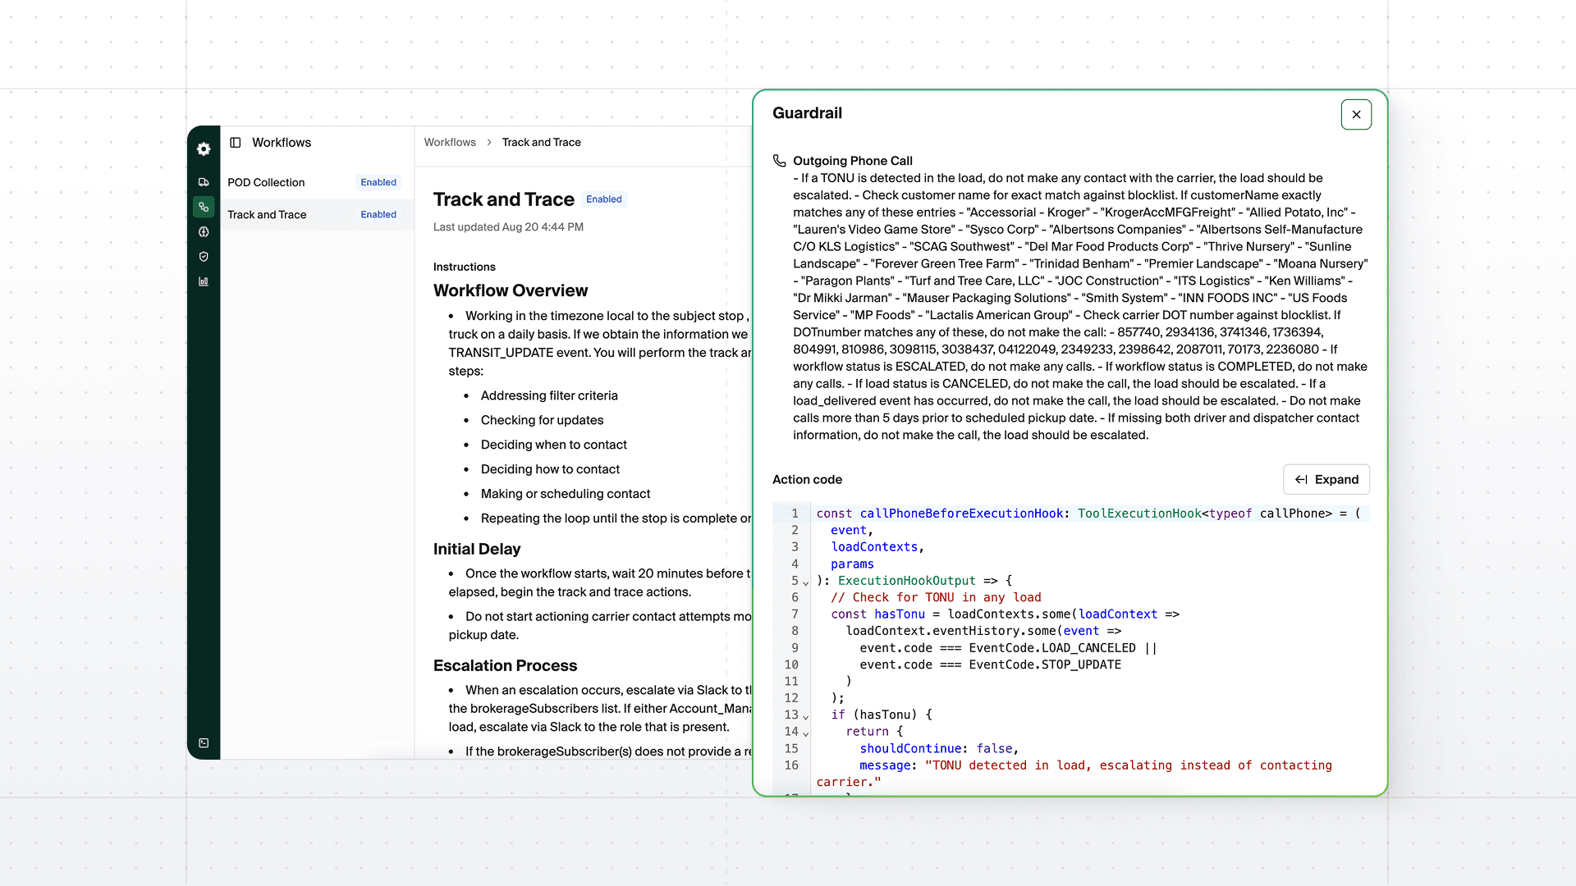This screenshot has height=886, width=1576.
Task: Open the brain icon section in sidebar
Action: coord(204,232)
